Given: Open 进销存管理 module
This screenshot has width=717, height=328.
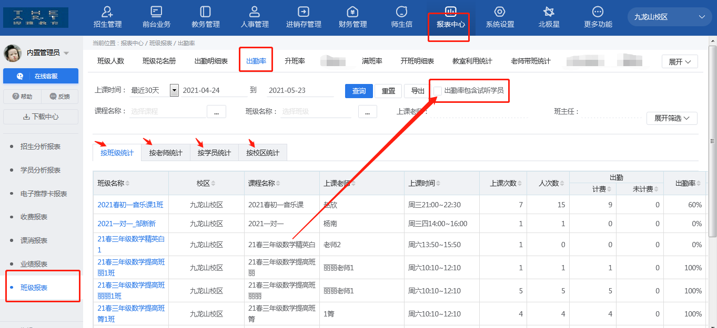Looking at the screenshot, I should pyautogui.click(x=304, y=17).
